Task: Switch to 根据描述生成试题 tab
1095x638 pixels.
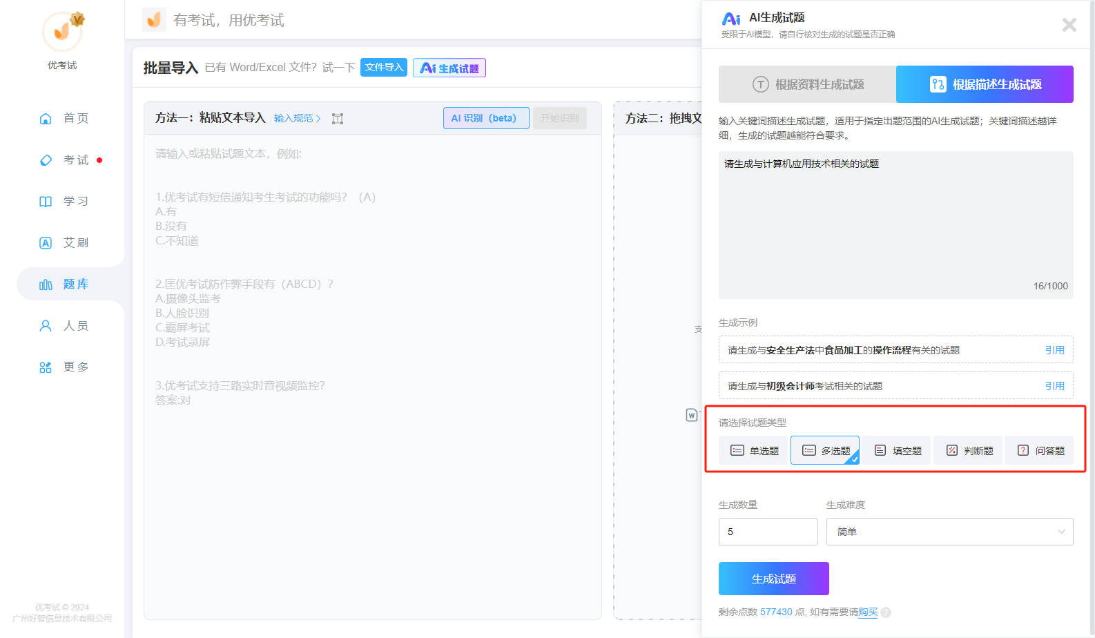Action: click(985, 84)
